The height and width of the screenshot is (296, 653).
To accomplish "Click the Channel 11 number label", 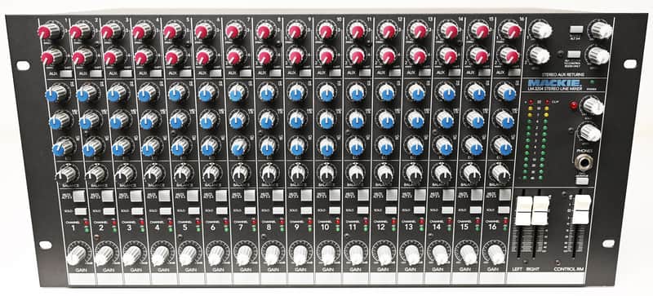I will 353,227.
